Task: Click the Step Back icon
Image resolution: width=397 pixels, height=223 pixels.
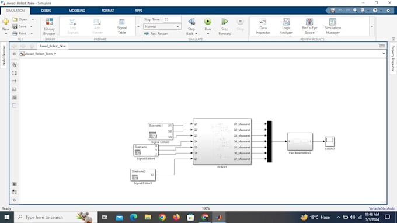Action: coord(191,22)
